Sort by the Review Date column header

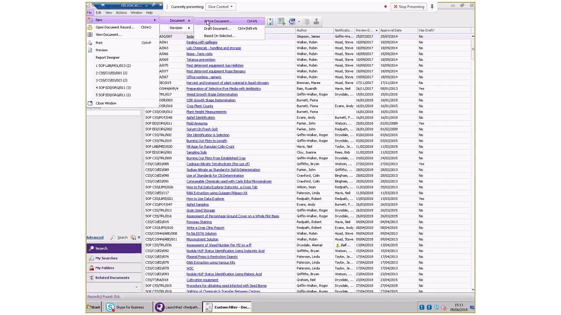366,30
